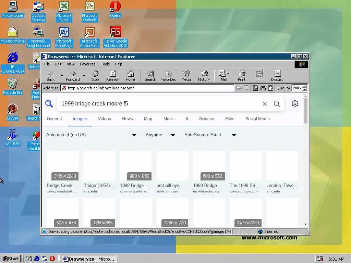Open the Anytime time range dropdown

160,135
